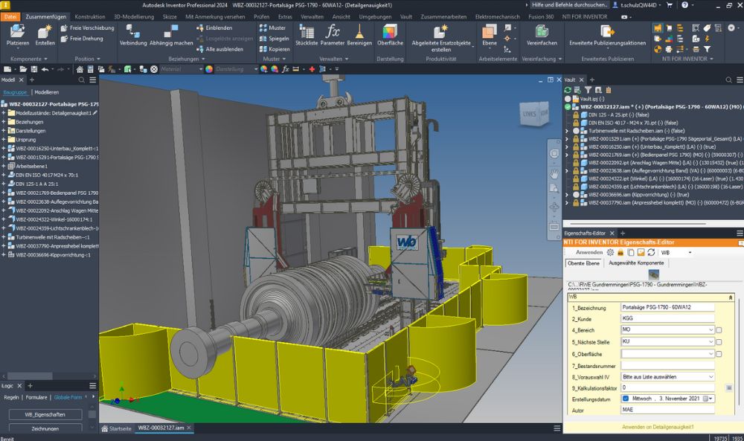Click the search magnifier in Modell browser
The width and height of the screenshot is (744, 441).
(82, 80)
